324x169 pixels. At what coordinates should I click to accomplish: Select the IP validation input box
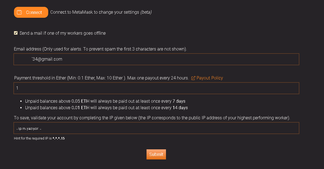(156, 128)
